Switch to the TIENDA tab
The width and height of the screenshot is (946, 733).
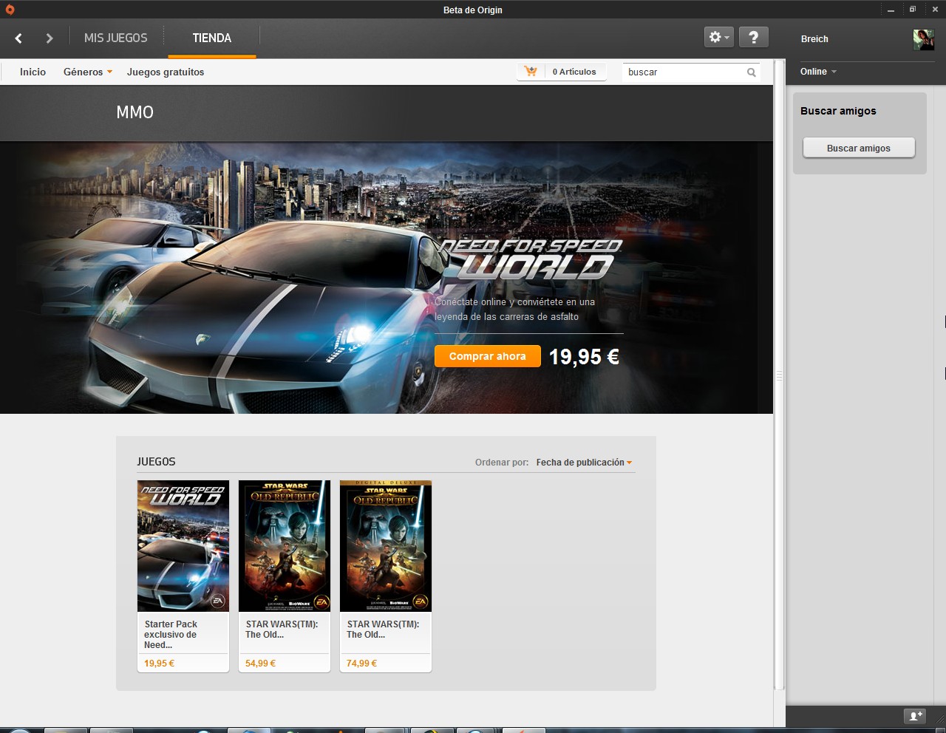pos(212,38)
